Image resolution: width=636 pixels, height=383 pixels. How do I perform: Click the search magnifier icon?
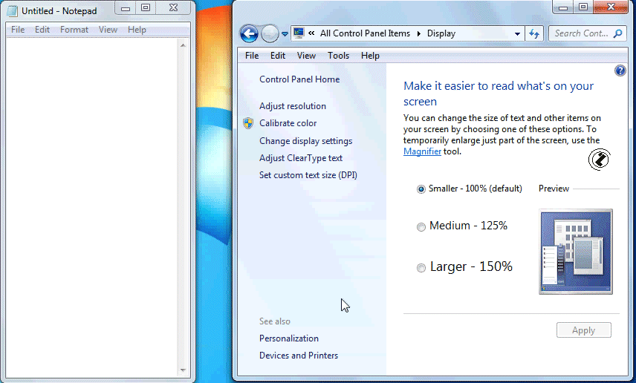tap(617, 33)
